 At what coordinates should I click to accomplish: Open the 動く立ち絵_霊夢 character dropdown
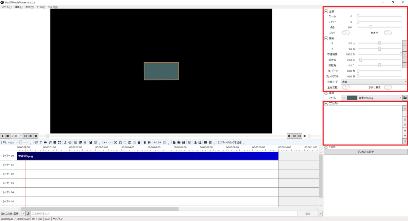pos(13,214)
